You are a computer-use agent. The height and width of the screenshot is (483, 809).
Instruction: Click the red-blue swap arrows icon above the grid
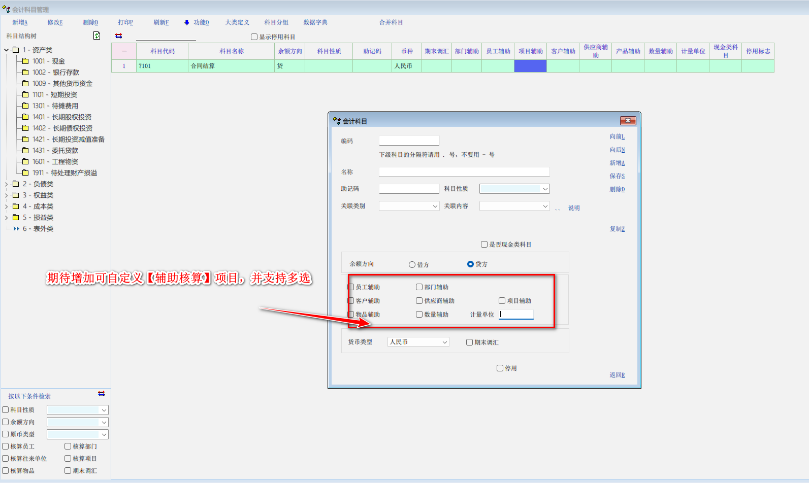click(x=119, y=36)
